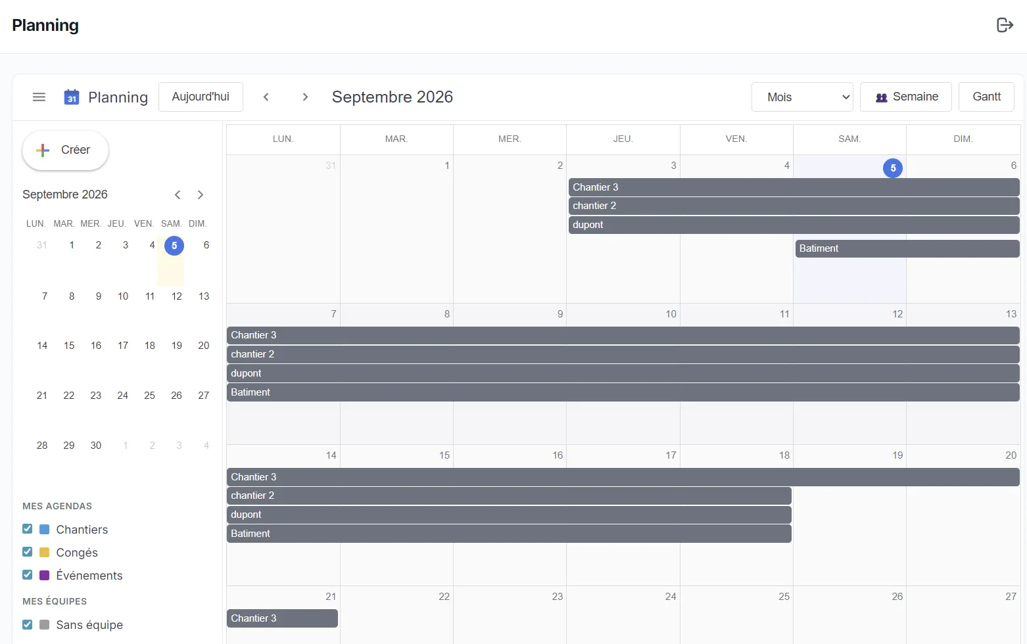This screenshot has width=1027, height=644.
Task: Click the JEU. column header
Action: 623,139
